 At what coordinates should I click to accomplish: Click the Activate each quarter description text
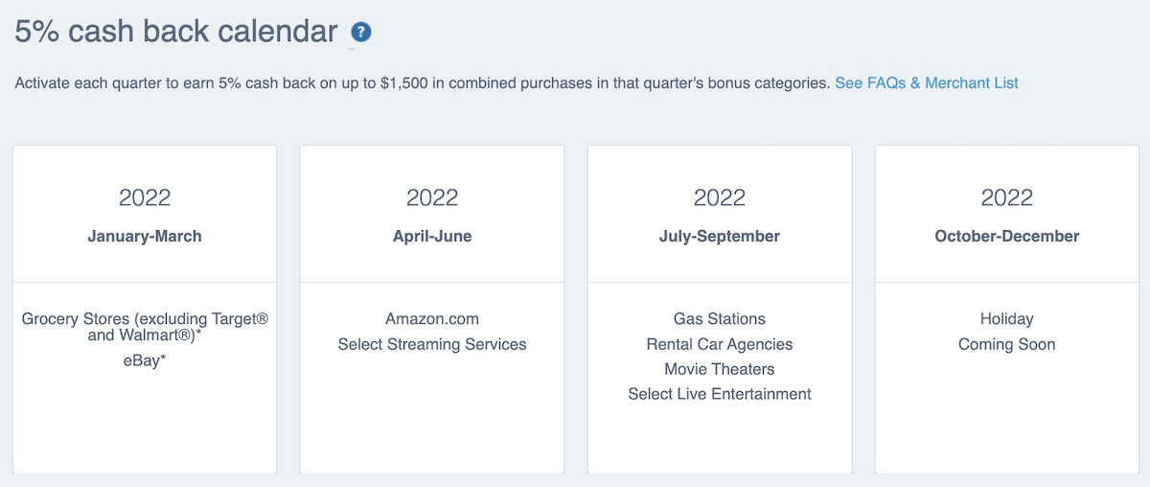[422, 83]
